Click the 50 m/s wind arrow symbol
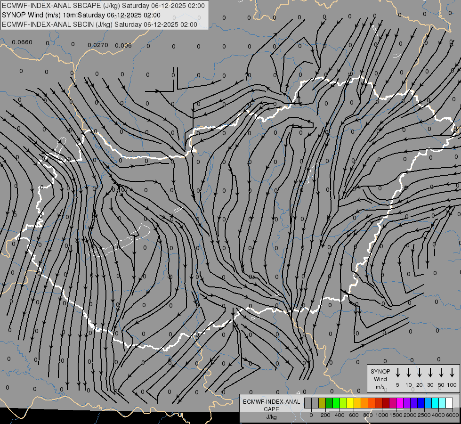 coord(441,373)
